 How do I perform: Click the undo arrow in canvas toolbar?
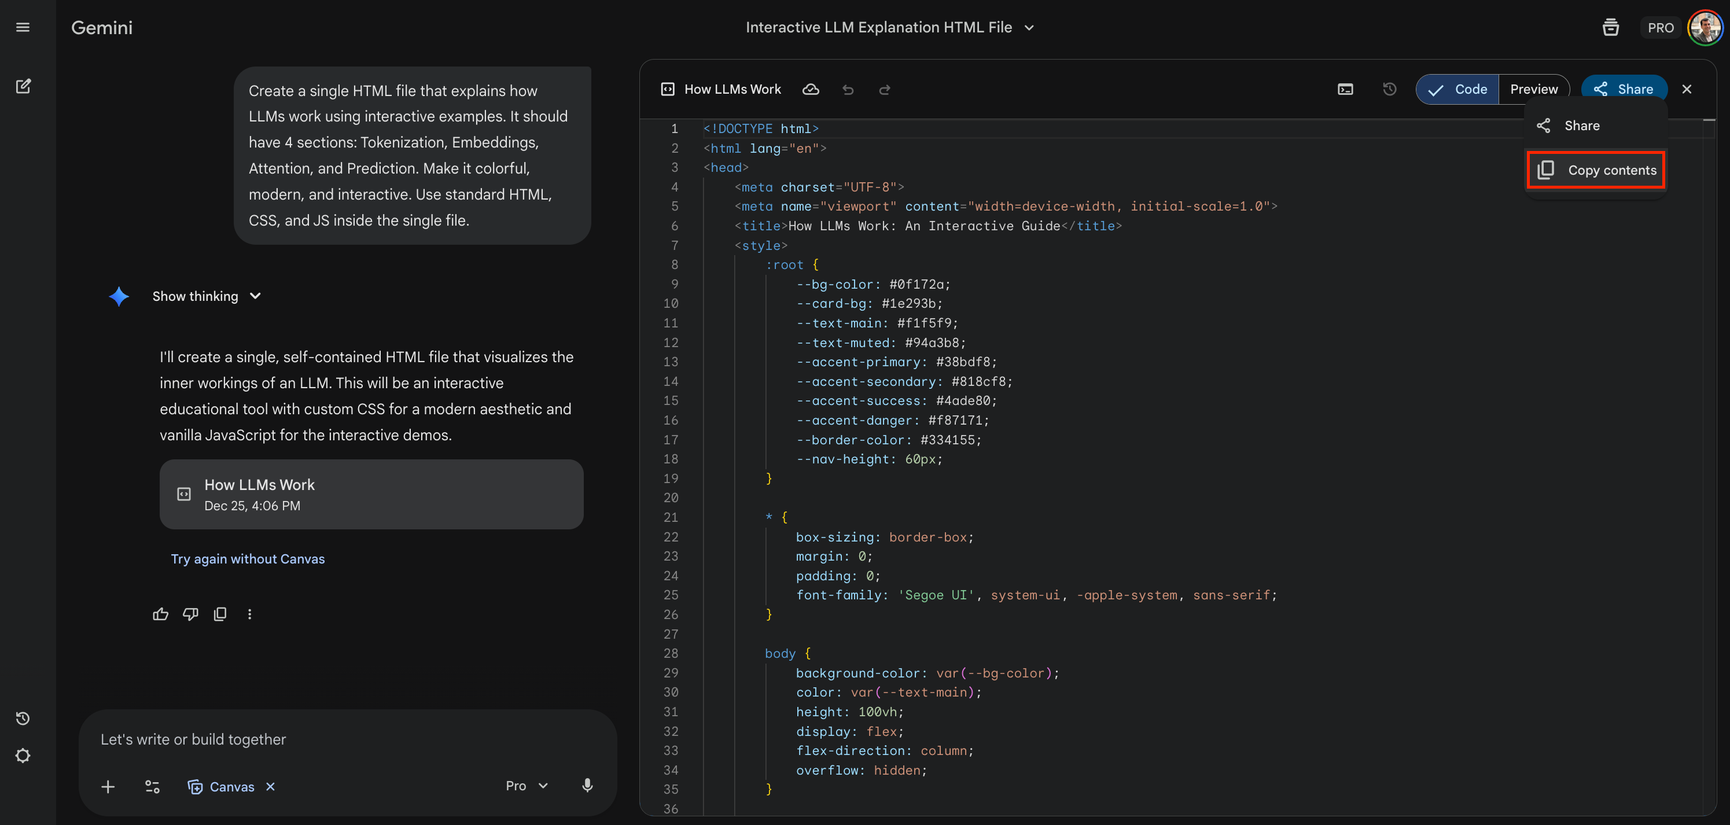point(848,89)
